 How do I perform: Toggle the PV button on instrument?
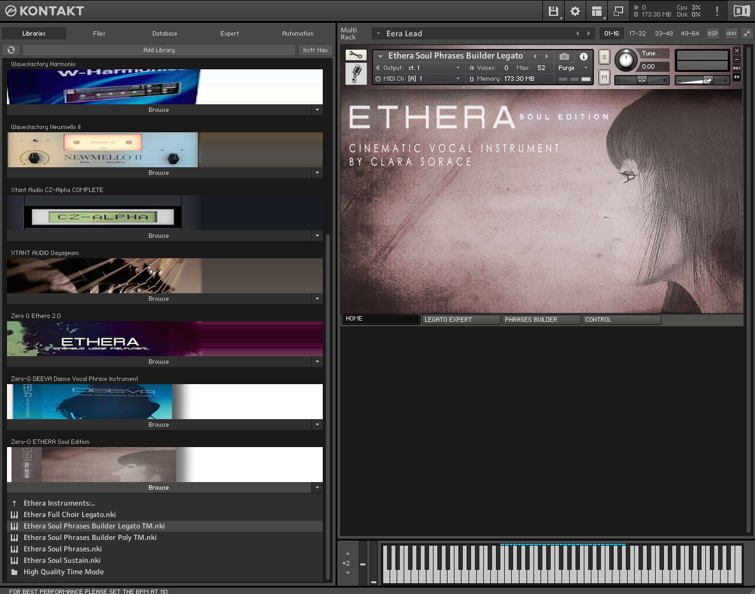pos(737,77)
